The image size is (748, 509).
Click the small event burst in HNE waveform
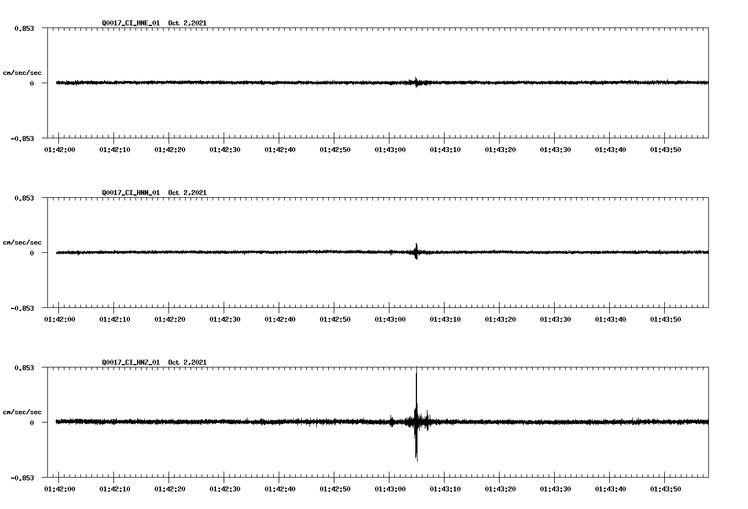(416, 82)
